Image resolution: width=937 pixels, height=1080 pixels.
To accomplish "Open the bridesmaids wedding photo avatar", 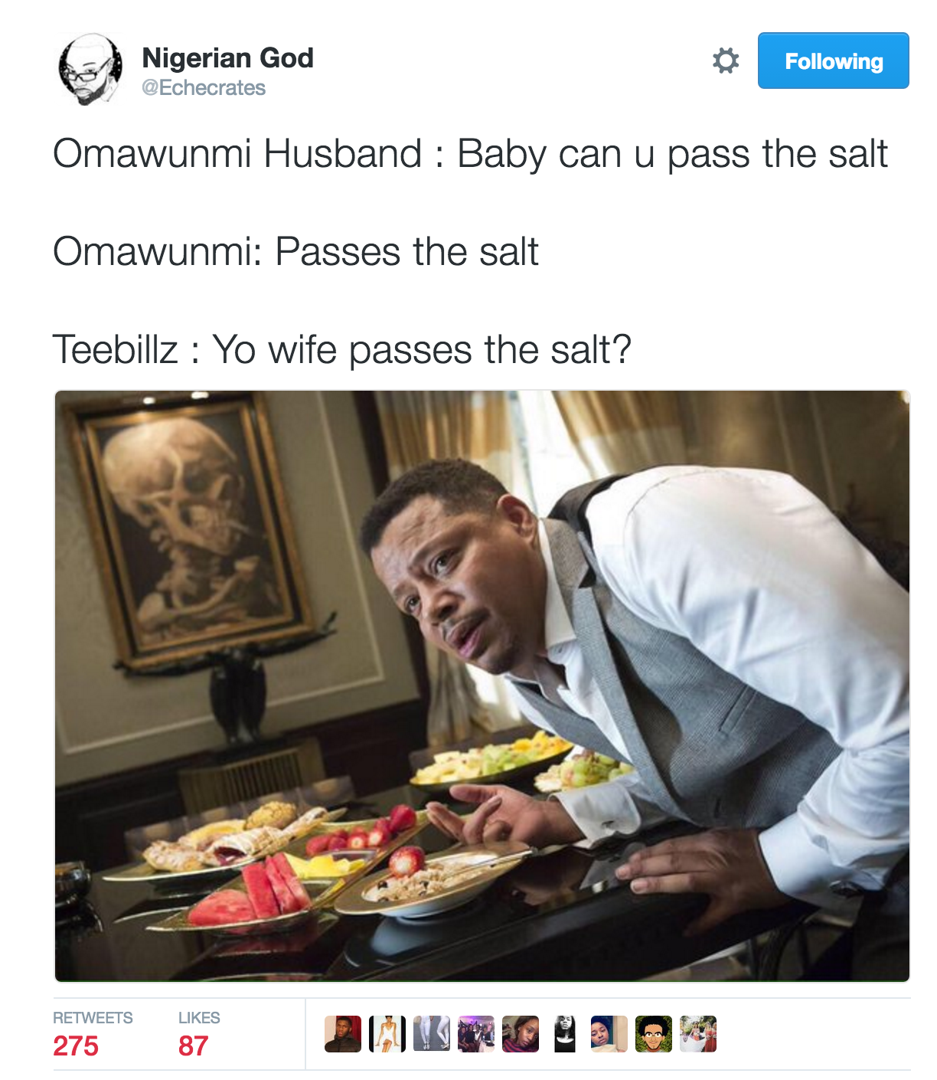I will click(698, 1034).
